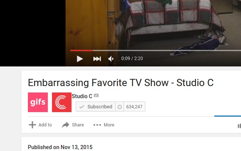Play the paused video
The height and width of the screenshot is (151, 241).
pyautogui.click(x=80, y=59)
